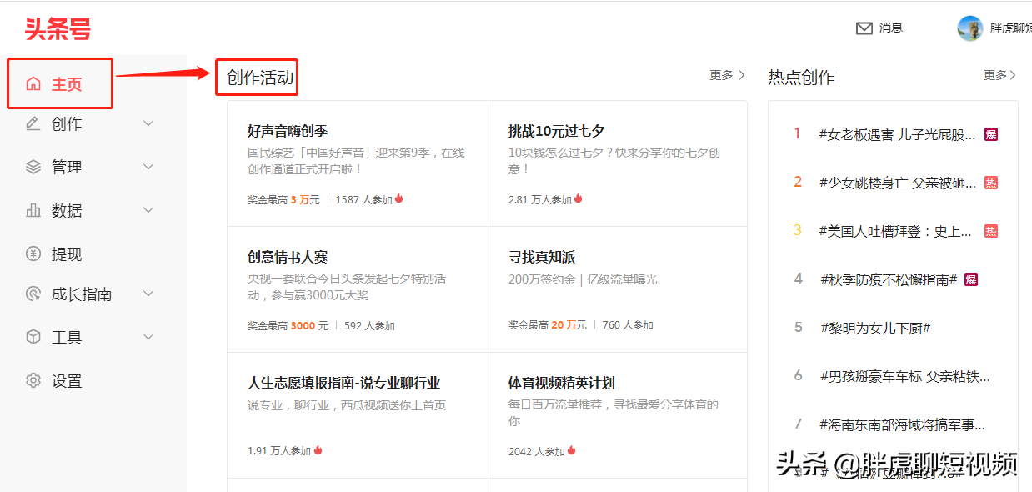Click the growth guide icon beside 成长指南
Viewport: 1032px width, 492px height.
[x=33, y=294]
